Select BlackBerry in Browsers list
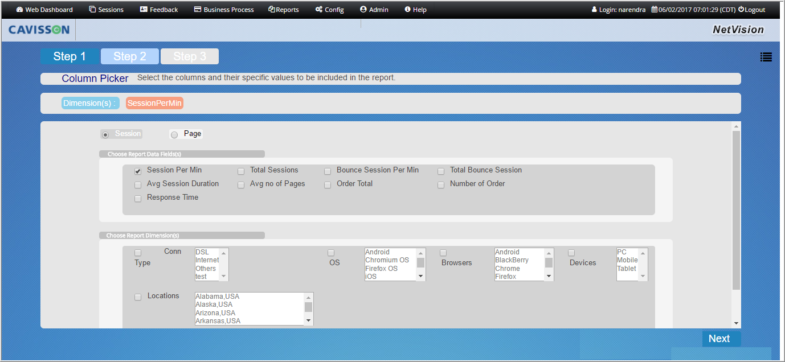The height and width of the screenshot is (362, 785). pos(520,260)
